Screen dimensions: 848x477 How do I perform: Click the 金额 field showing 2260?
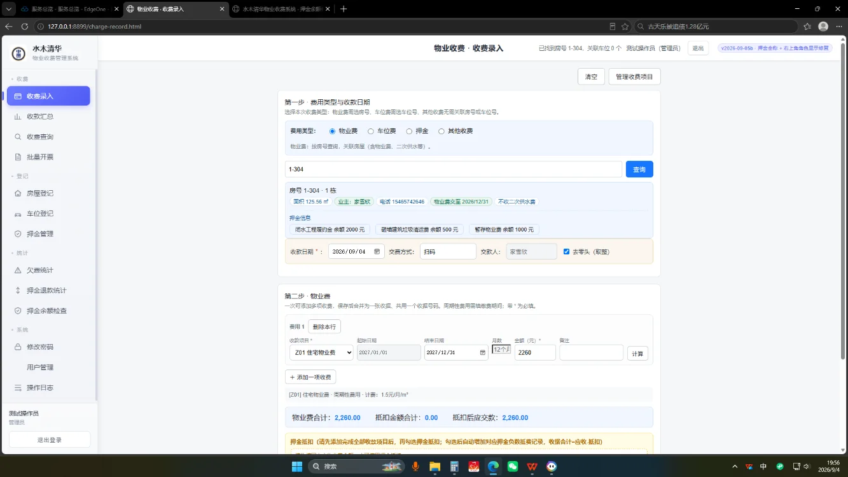click(535, 352)
